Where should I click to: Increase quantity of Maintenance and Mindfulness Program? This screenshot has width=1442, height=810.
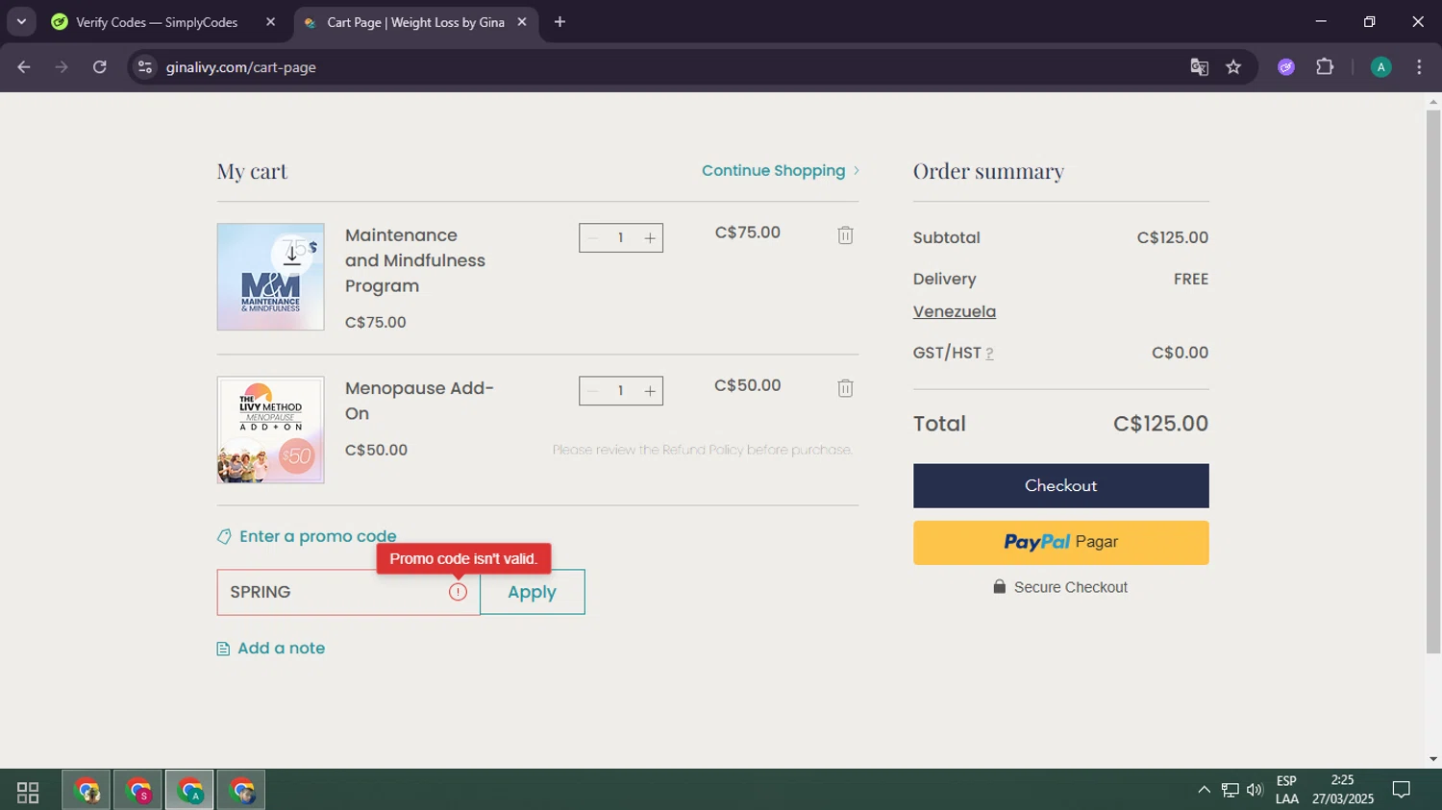(x=650, y=238)
